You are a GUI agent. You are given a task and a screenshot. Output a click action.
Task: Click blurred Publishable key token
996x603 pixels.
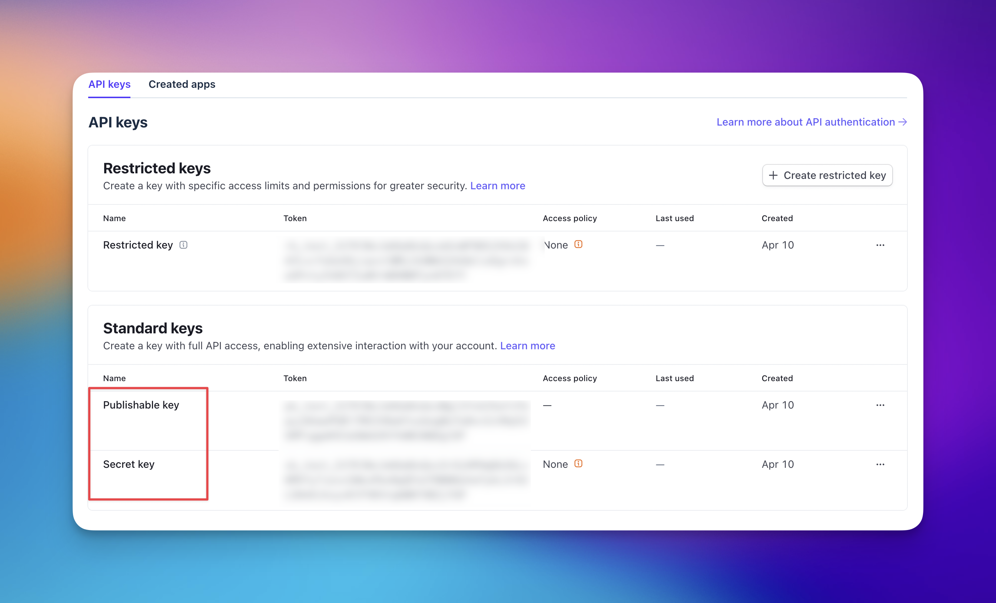tap(406, 420)
